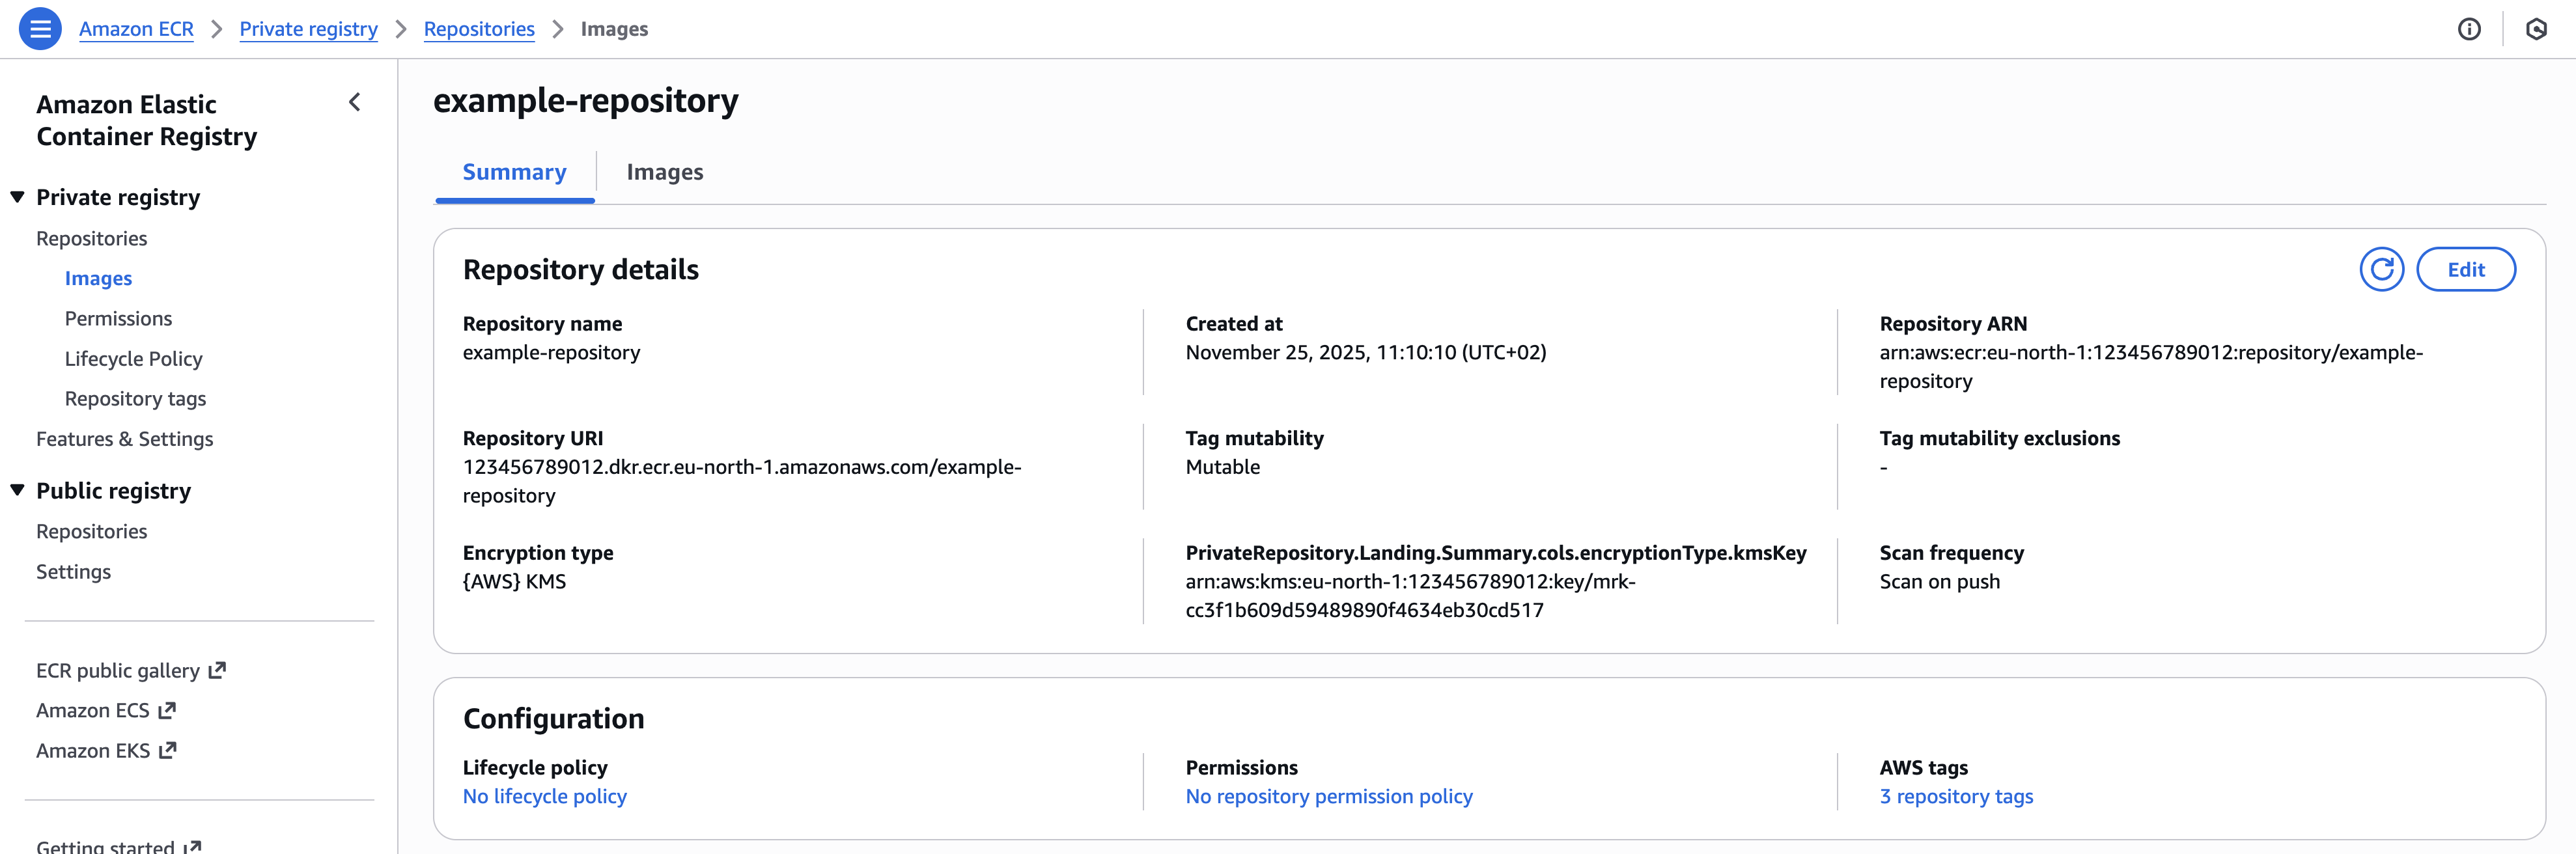
Task: Select the Summary tab
Action: 514,172
